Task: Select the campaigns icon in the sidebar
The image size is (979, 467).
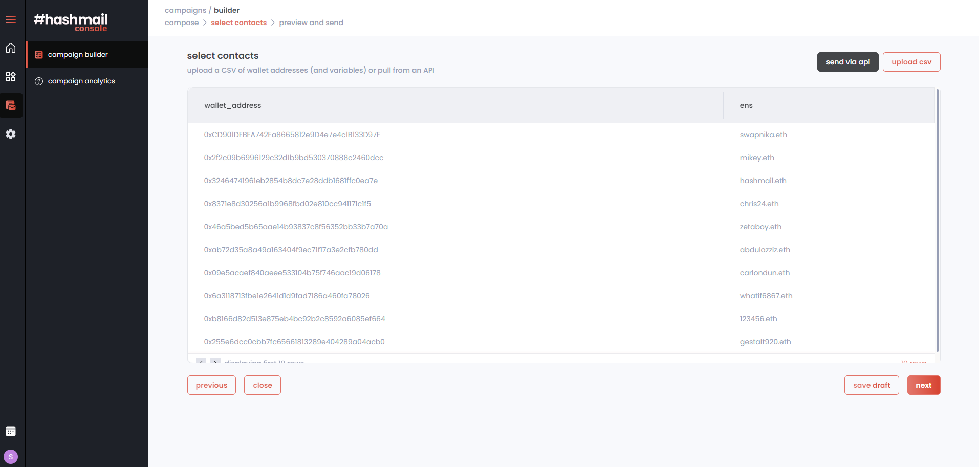Action: tap(11, 105)
